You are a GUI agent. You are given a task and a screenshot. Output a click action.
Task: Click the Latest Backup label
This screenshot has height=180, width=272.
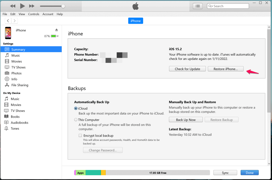pos(180,129)
